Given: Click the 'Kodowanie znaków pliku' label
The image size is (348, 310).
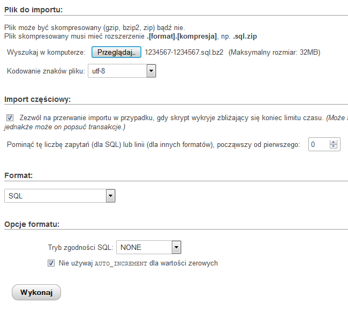Looking at the screenshot, I should click(46, 71).
